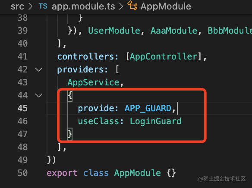This screenshot has width=252, height=188.
Task: Click the UserModule import on line 39
Action: (114, 31)
